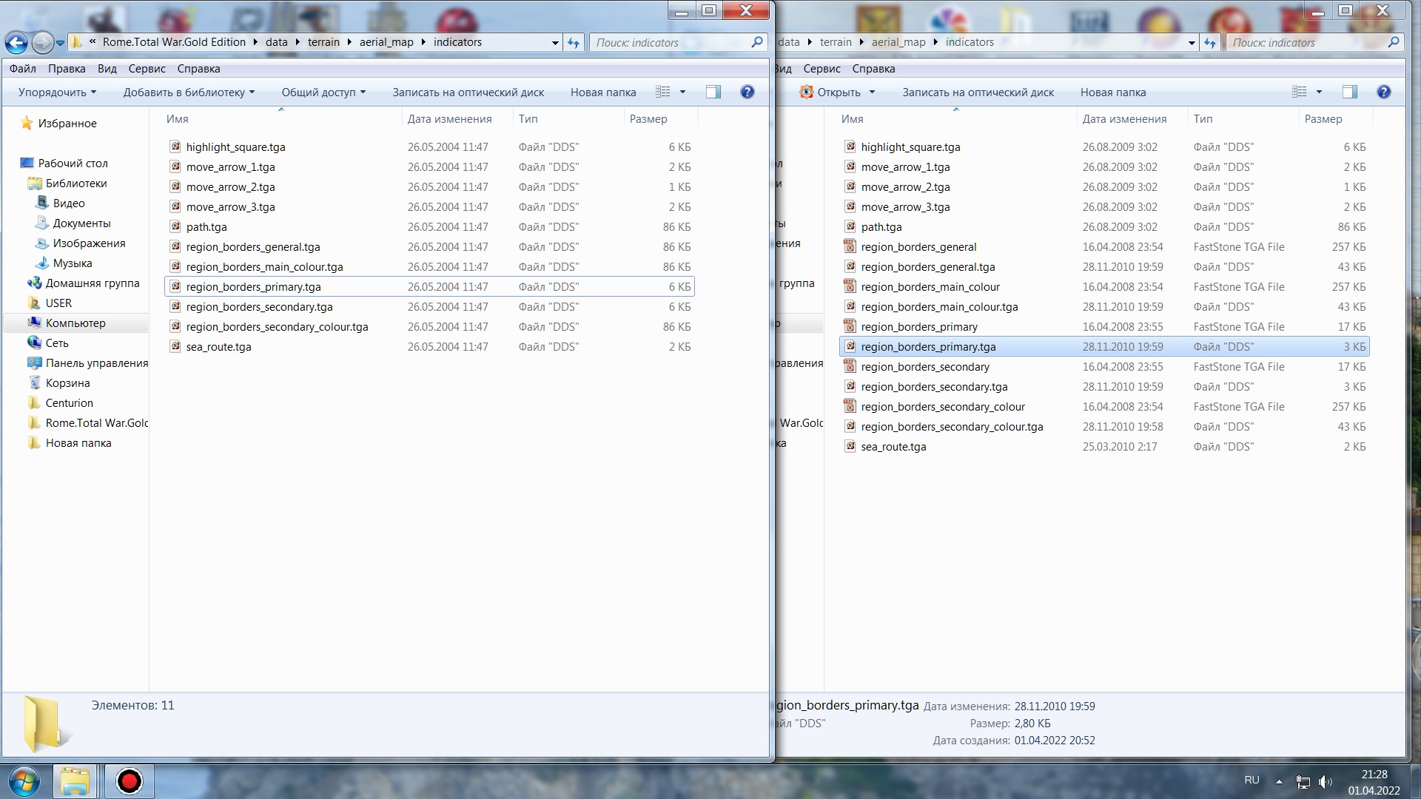Screen dimensions: 1421x799
Task: Click Новая папка button in right window
Action: (1112, 92)
